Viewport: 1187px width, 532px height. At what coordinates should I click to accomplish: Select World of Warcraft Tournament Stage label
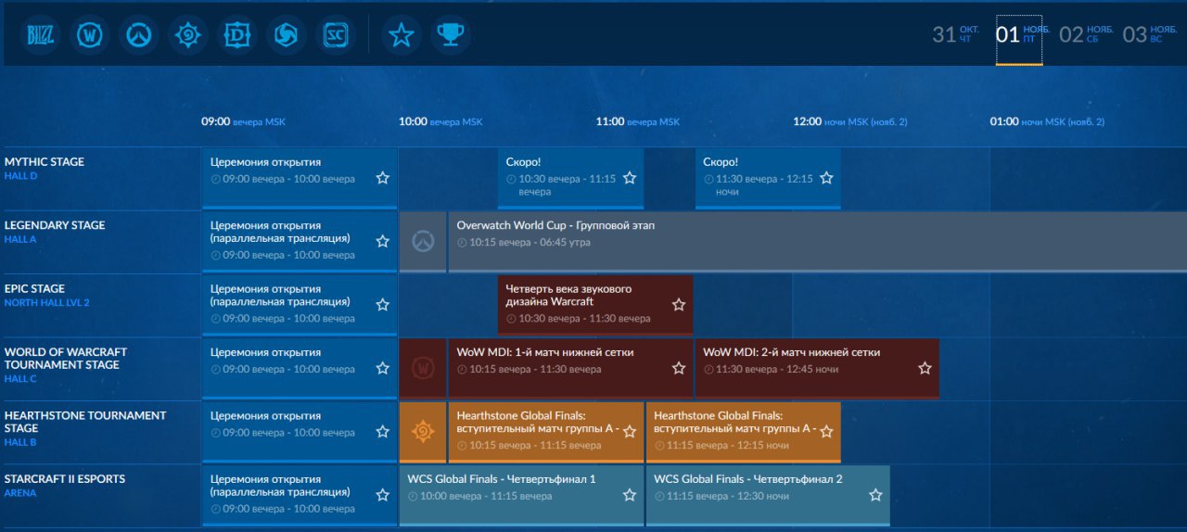click(x=66, y=365)
